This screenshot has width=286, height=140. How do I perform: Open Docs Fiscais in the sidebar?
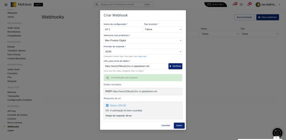point(14,55)
